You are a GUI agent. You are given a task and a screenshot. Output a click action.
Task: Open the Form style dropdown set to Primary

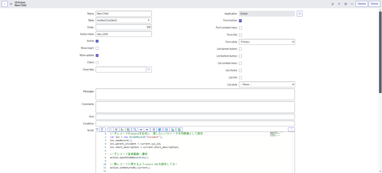point(267,42)
